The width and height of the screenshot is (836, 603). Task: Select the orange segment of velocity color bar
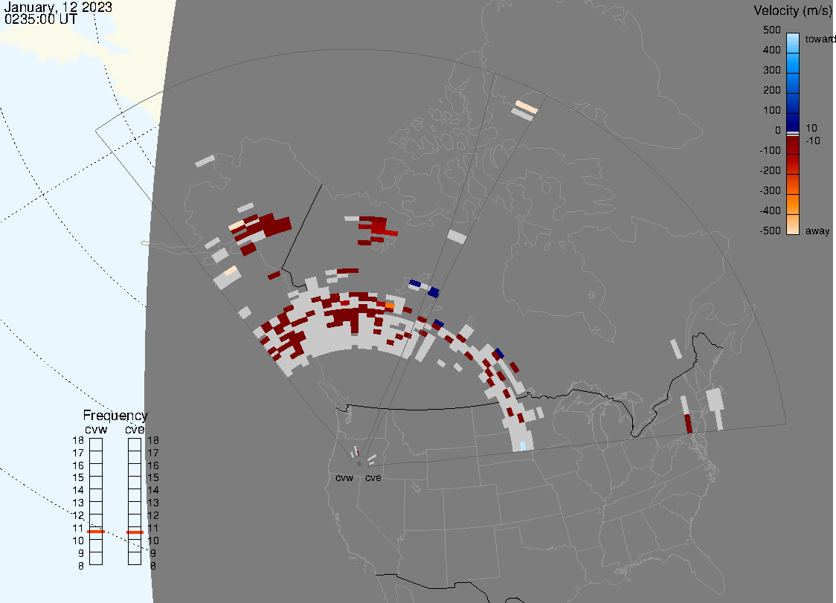tap(793, 204)
